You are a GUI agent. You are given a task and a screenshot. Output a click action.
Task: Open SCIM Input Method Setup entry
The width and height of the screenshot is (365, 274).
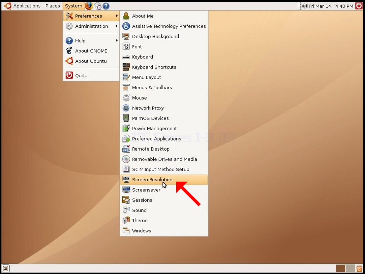(x=164, y=169)
